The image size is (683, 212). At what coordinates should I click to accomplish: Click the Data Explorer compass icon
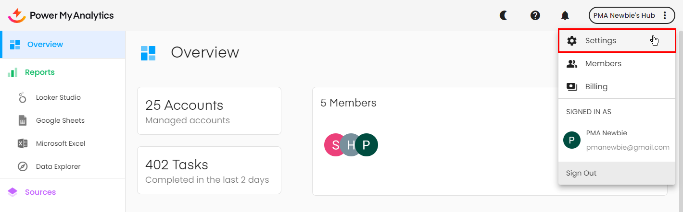[x=23, y=167]
